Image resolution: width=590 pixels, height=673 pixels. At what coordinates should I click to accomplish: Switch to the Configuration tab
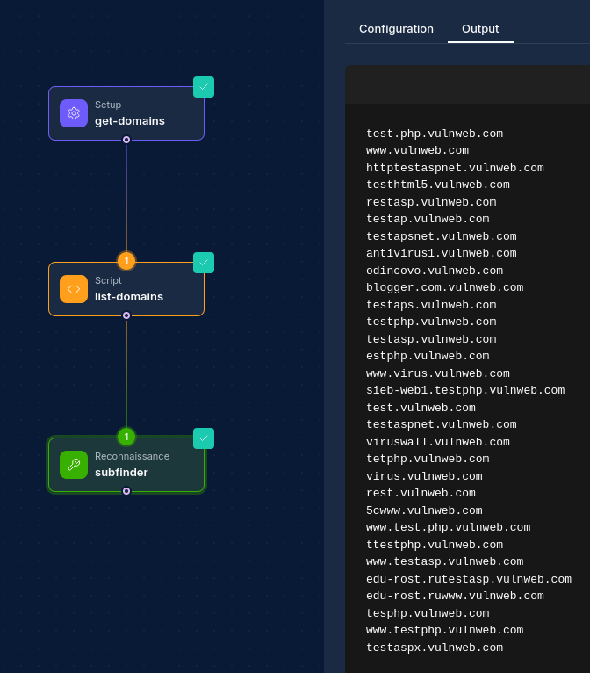tap(396, 29)
